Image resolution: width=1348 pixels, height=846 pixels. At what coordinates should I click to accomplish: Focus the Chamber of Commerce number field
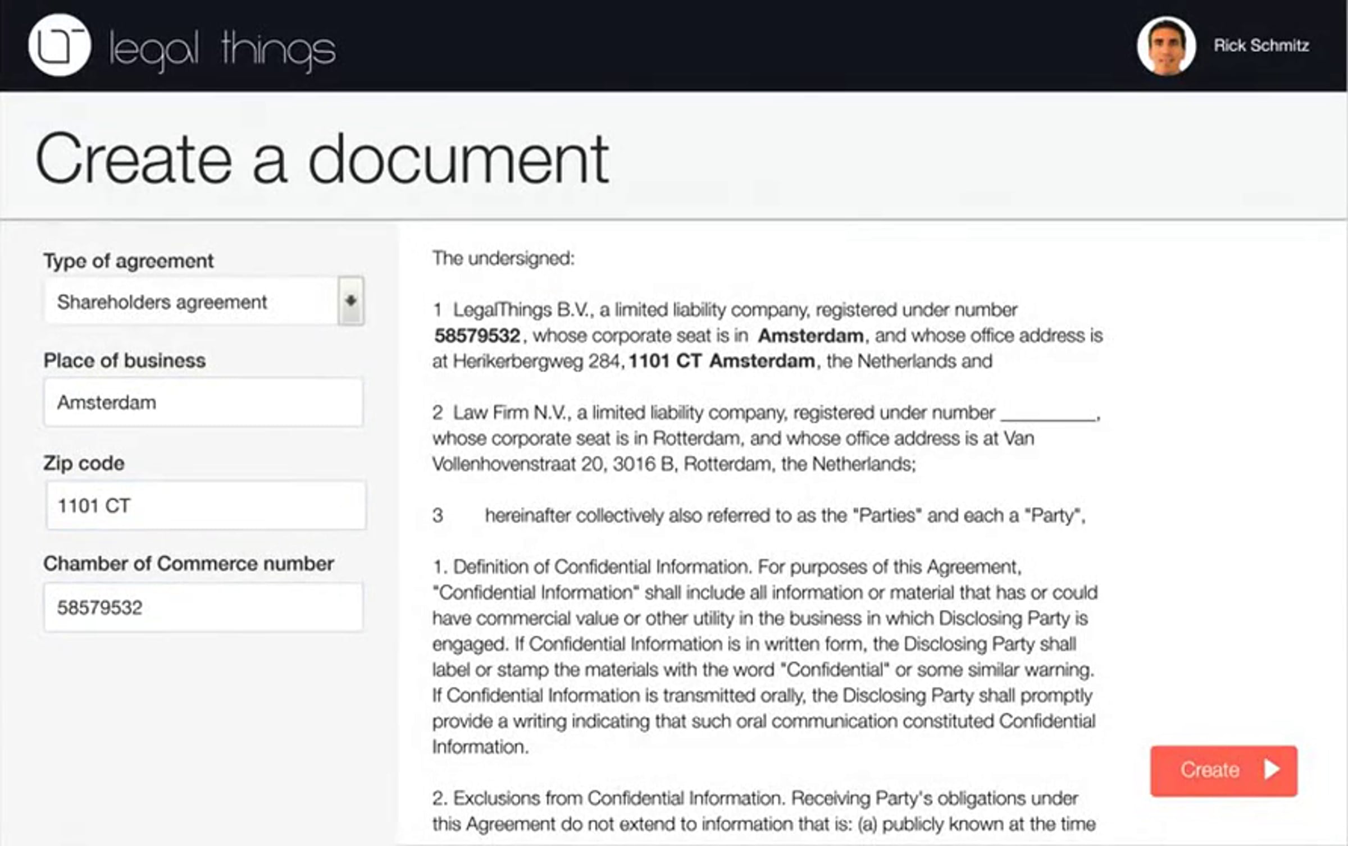(x=204, y=607)
